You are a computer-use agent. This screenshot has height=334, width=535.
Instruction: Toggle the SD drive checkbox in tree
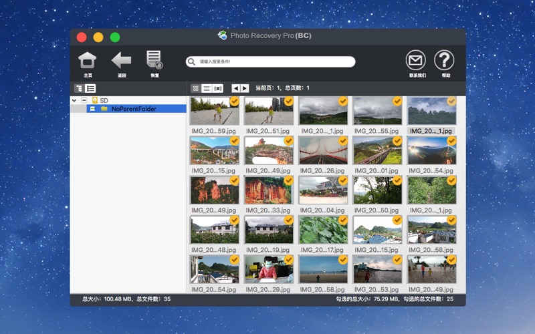click(x=84, y=100)
